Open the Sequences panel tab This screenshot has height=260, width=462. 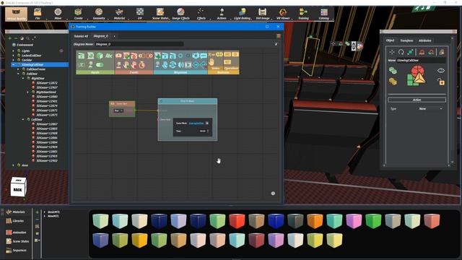tap(16, 251)
